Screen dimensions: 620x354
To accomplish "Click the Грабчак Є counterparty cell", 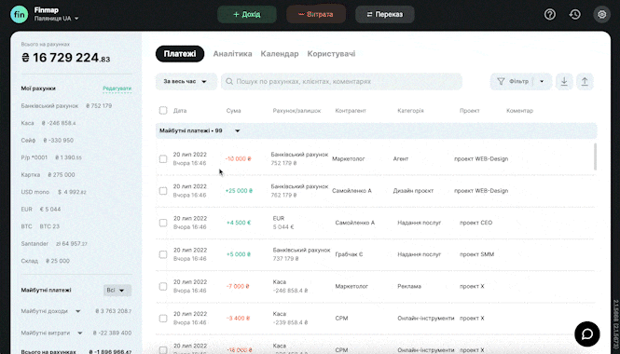I will 349,254.
